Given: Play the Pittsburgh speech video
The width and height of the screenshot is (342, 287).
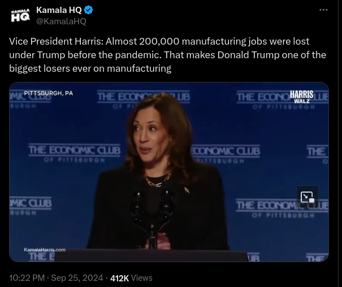Looking at the screenshot, I should [169, 172].
